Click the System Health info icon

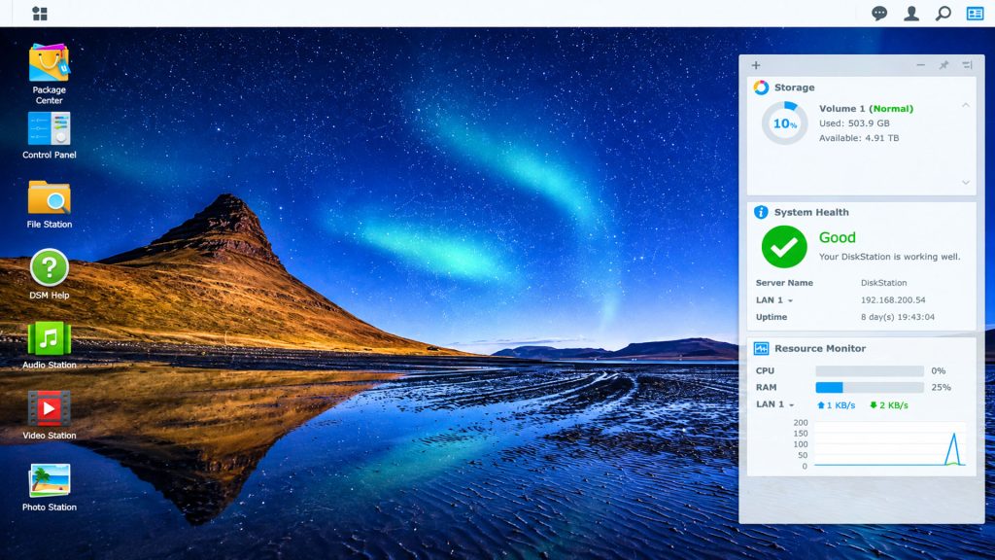761,212
